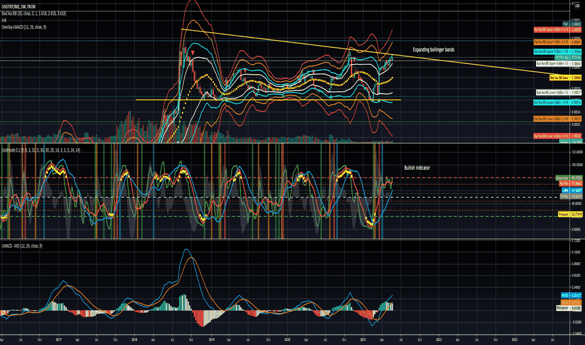Click the orange Signal value label

click(x=571, y=302)
